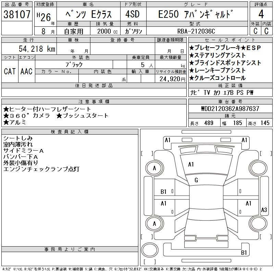Click the first registration year "H26"

pyautogui.click(x=44, y=17)
